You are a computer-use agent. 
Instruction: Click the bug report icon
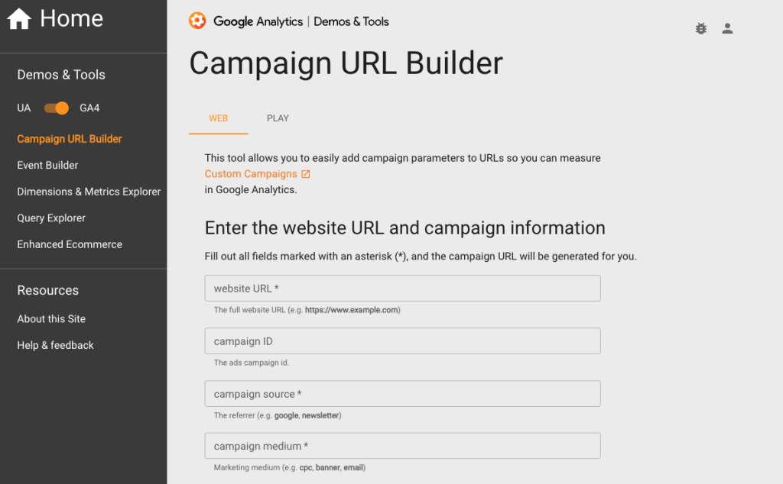[701, 28]
